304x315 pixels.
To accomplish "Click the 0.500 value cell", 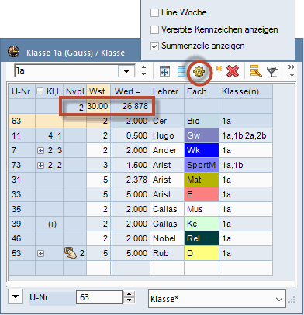I will pos(131,135).
